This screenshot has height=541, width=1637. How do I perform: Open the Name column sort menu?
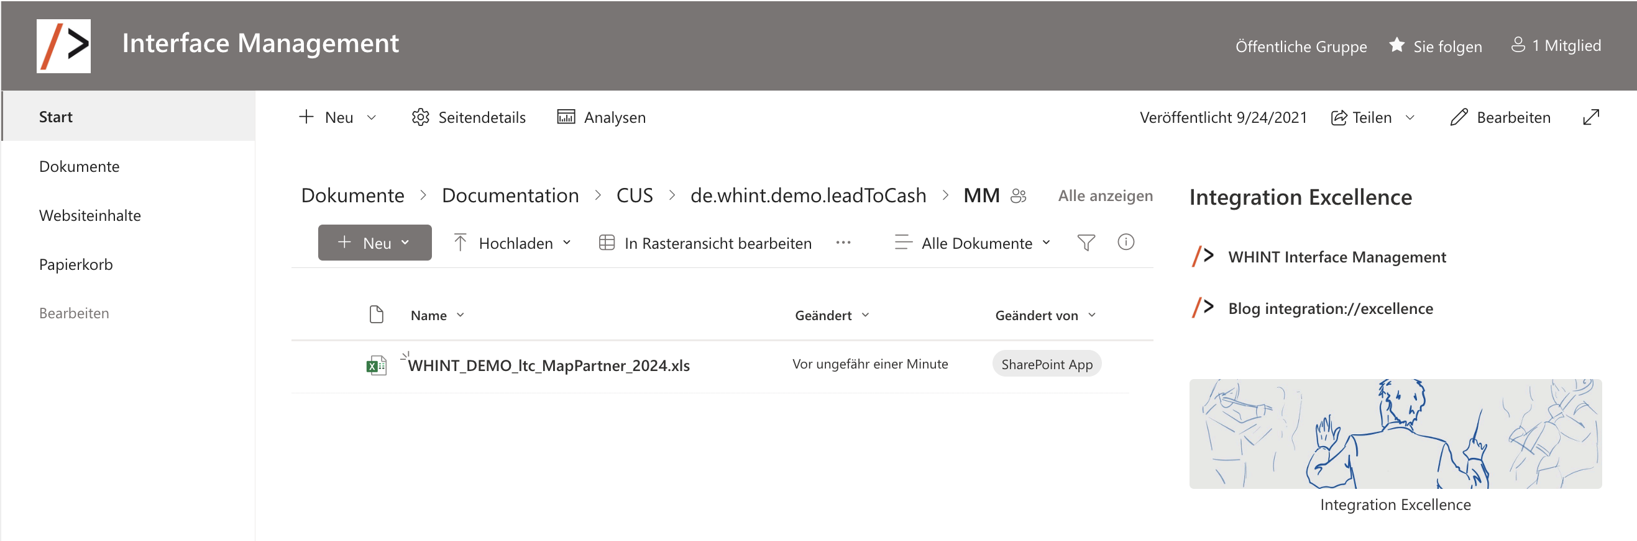pos(460,315)
